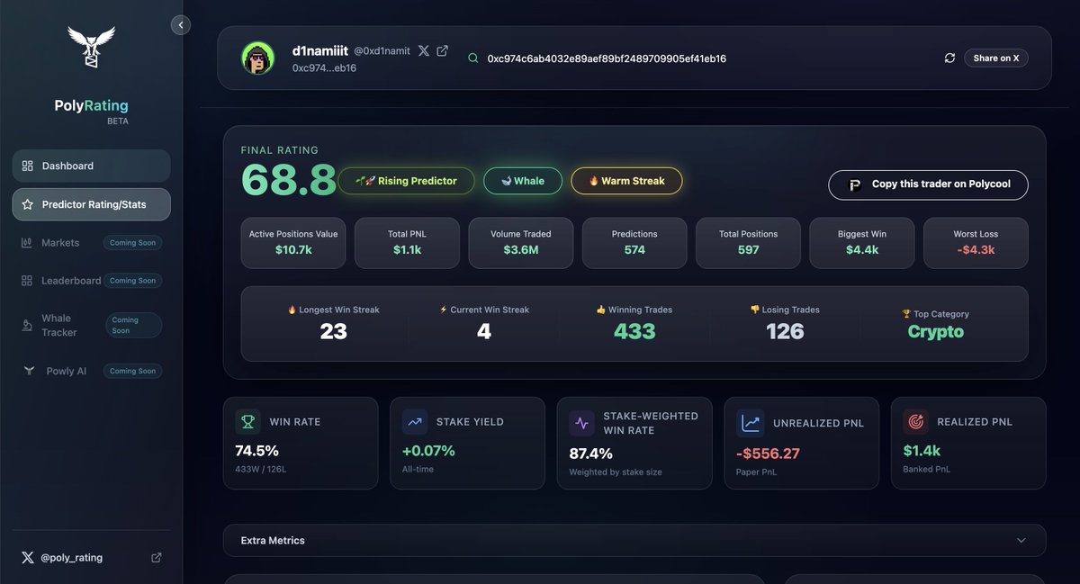Viewport: 1080px width, 584px height.
Task: Click the @0xd1namit handle
Action: click(382, 52)
